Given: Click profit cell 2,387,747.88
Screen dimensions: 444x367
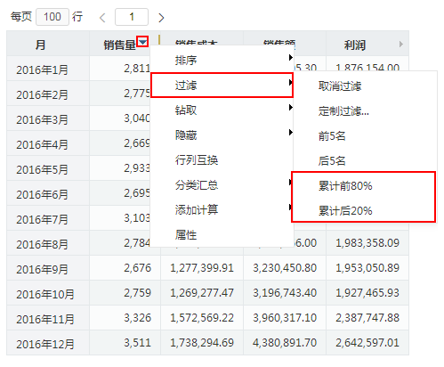Looking at the screenshot, I should click(x=367, y=318).
